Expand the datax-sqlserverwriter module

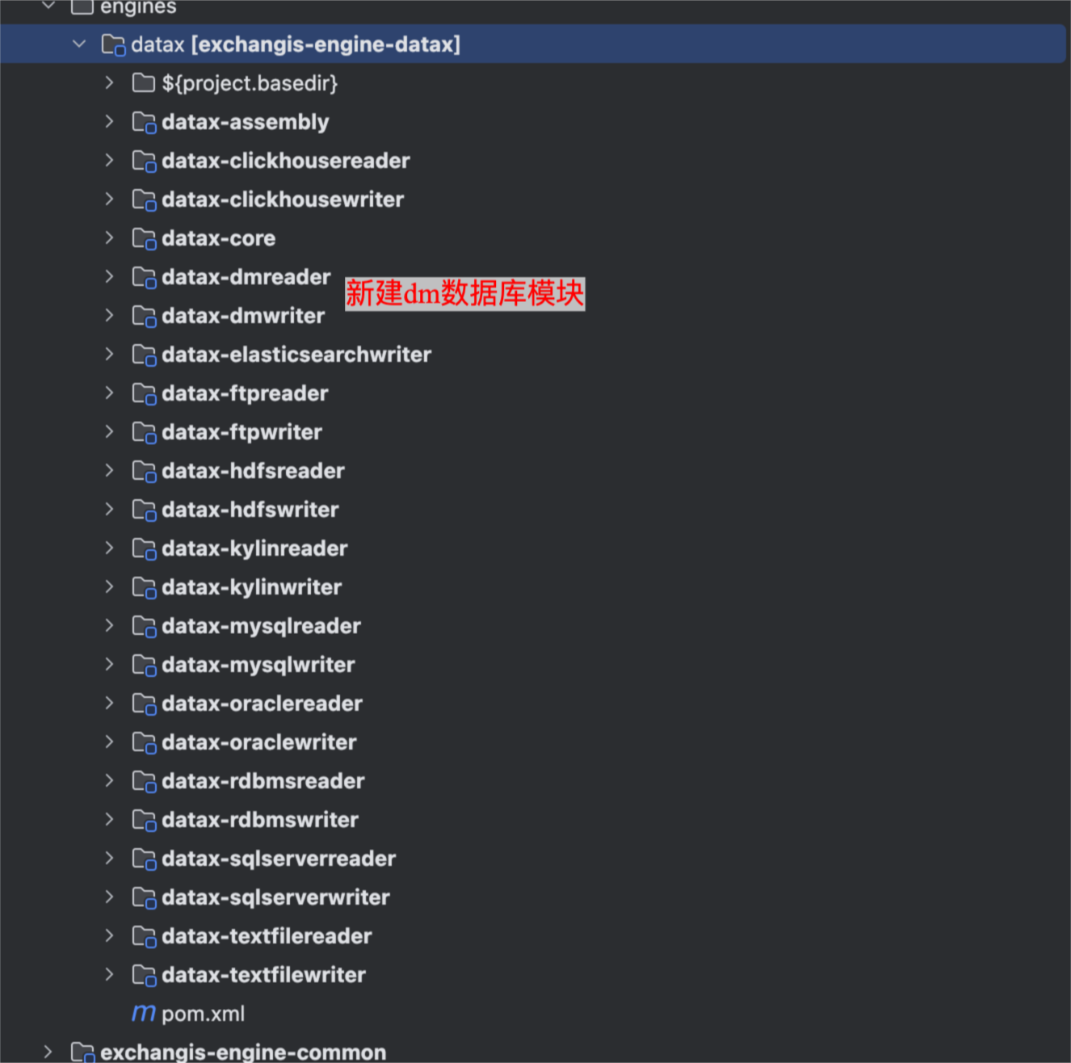(109, 897)
